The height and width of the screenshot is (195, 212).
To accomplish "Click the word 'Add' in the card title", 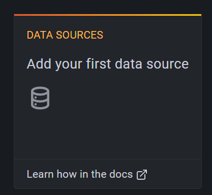I will 39,64.
